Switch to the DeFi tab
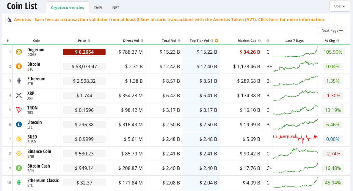The width and height of the screenshot is (353, 191). (98, 7)
